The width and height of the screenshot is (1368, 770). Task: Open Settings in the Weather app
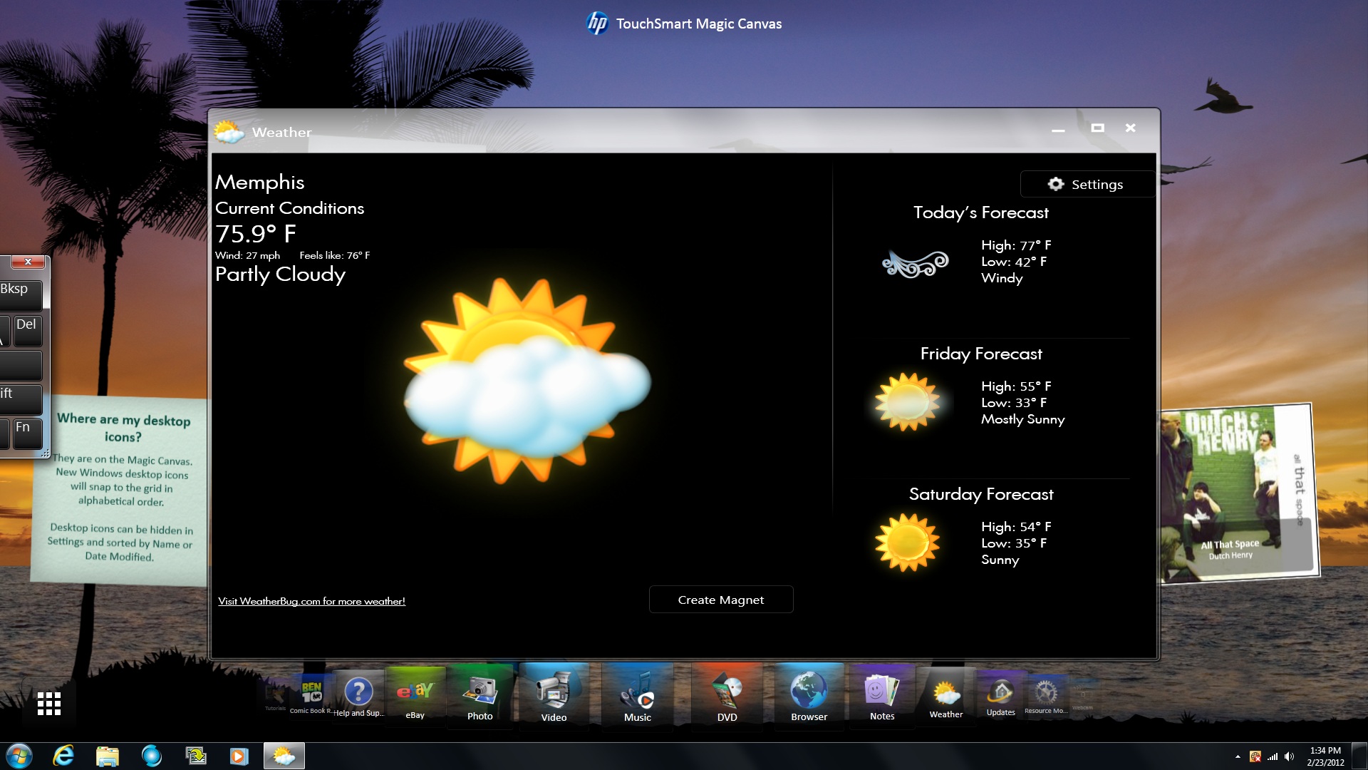pyautogui.click(x=1086, y=184)
